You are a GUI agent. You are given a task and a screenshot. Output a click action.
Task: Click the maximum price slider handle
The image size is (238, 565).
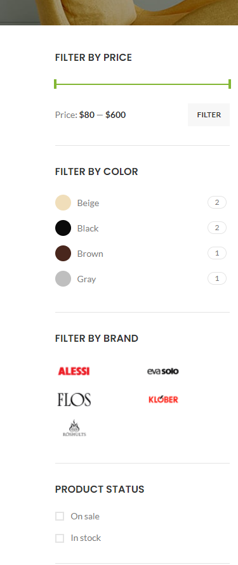[230, 84]
